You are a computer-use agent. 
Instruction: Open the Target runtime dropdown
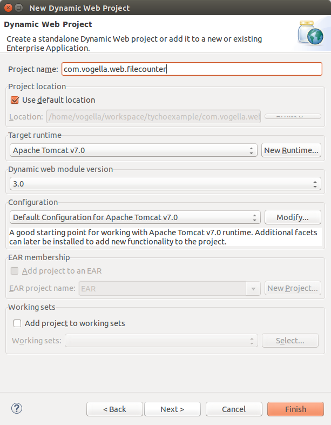pyautogui.click(x=133, y=150)
